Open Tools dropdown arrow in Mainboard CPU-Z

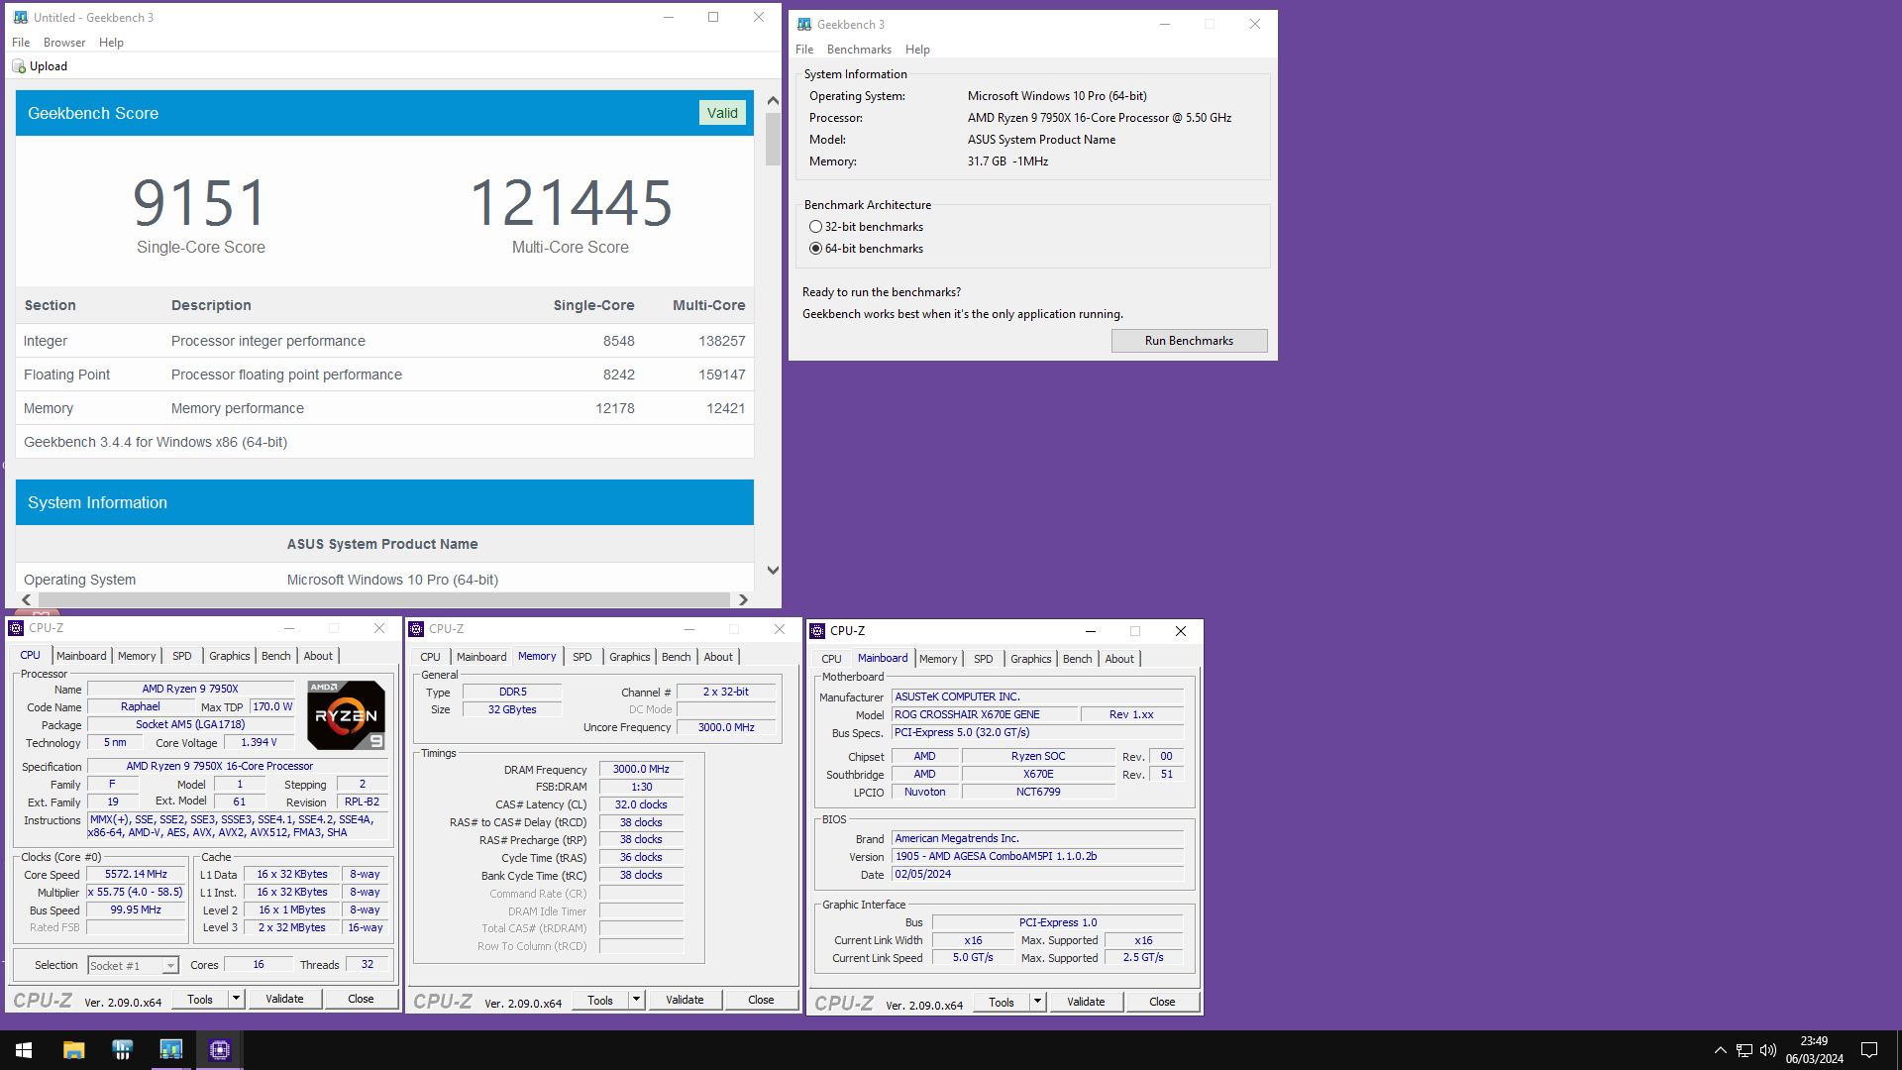(x=1037, y=1002)
